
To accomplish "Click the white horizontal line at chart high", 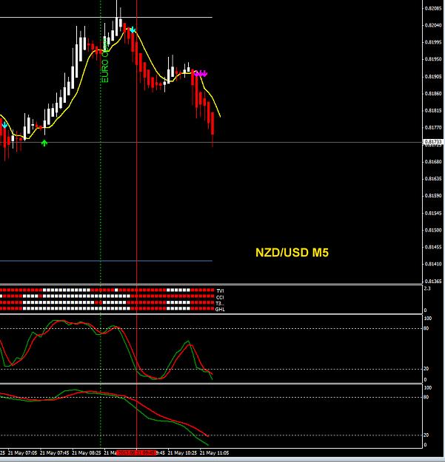I will pyautogui.click(x=106, y=18).
